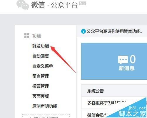Click the new message bubble icon
Image resolution: width=147 pixels, height=118 pixels.
pos(123,60)
